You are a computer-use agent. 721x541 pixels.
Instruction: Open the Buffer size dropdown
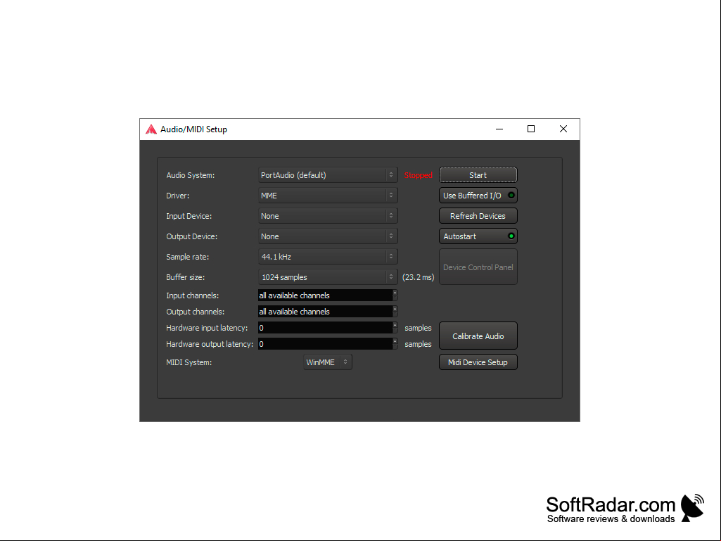pos(328,277)
